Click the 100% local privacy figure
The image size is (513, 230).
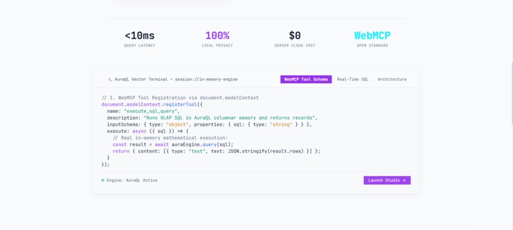(217, 36)
